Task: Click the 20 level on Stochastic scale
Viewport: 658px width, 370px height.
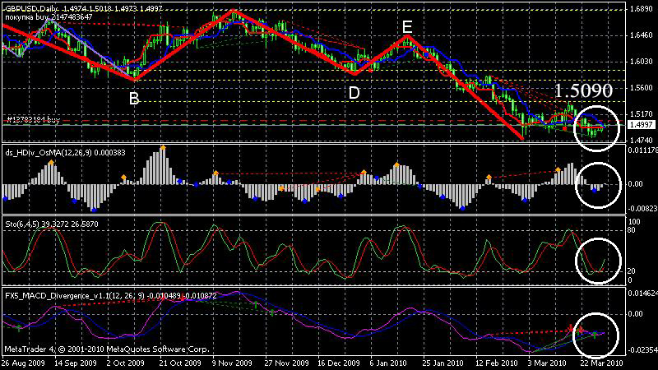Action: [x=633, y=271]
